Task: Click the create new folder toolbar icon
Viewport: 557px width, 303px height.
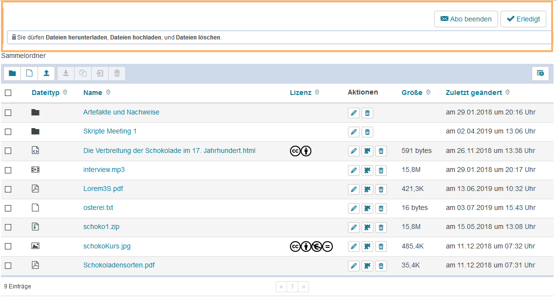Action: (12, 74)
